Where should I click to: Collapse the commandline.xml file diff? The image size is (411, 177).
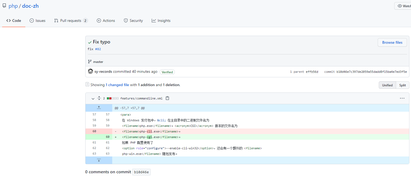93,98
